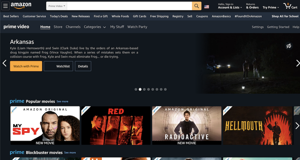Click the Arkansas title heading

(x=22, y=42)
